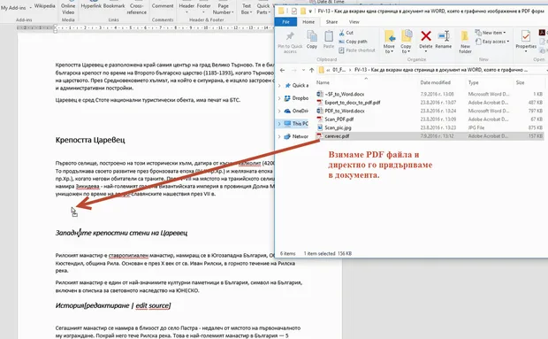The image size is (548, 339).
Task: Click heading Крепостта Царевец in Word document
Action: pyautogui.click(x=90, y=140)
